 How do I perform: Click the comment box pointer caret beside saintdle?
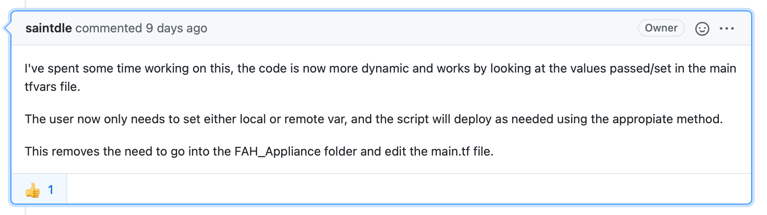click(7, 28)
